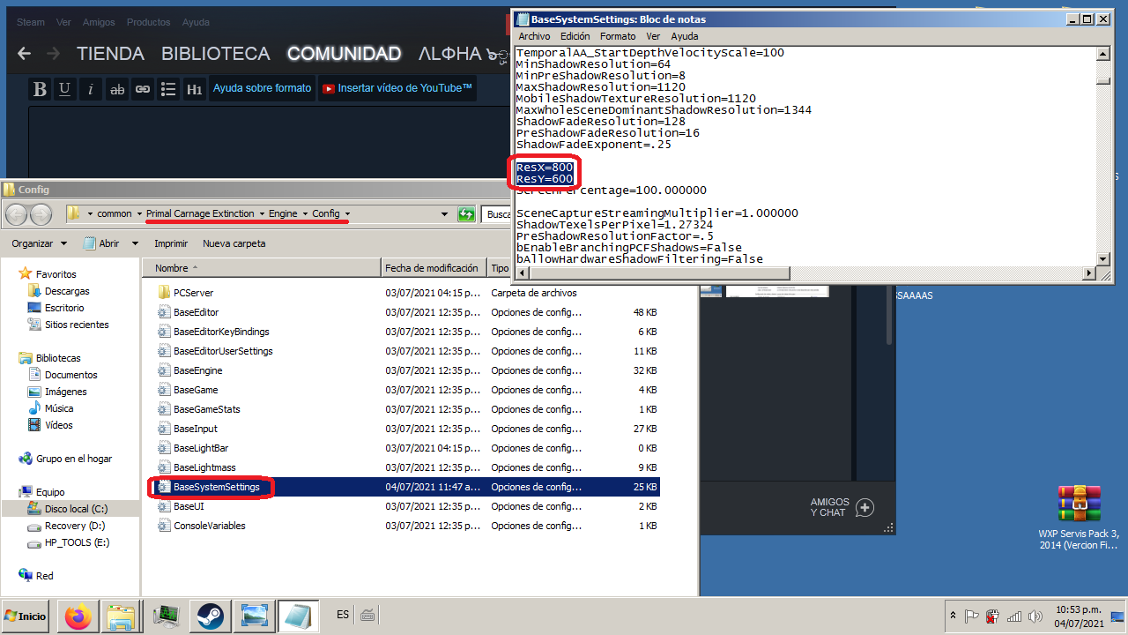1128x635 pixels.
Task: Open network status in the system tray
Action: click(1013, 616)
